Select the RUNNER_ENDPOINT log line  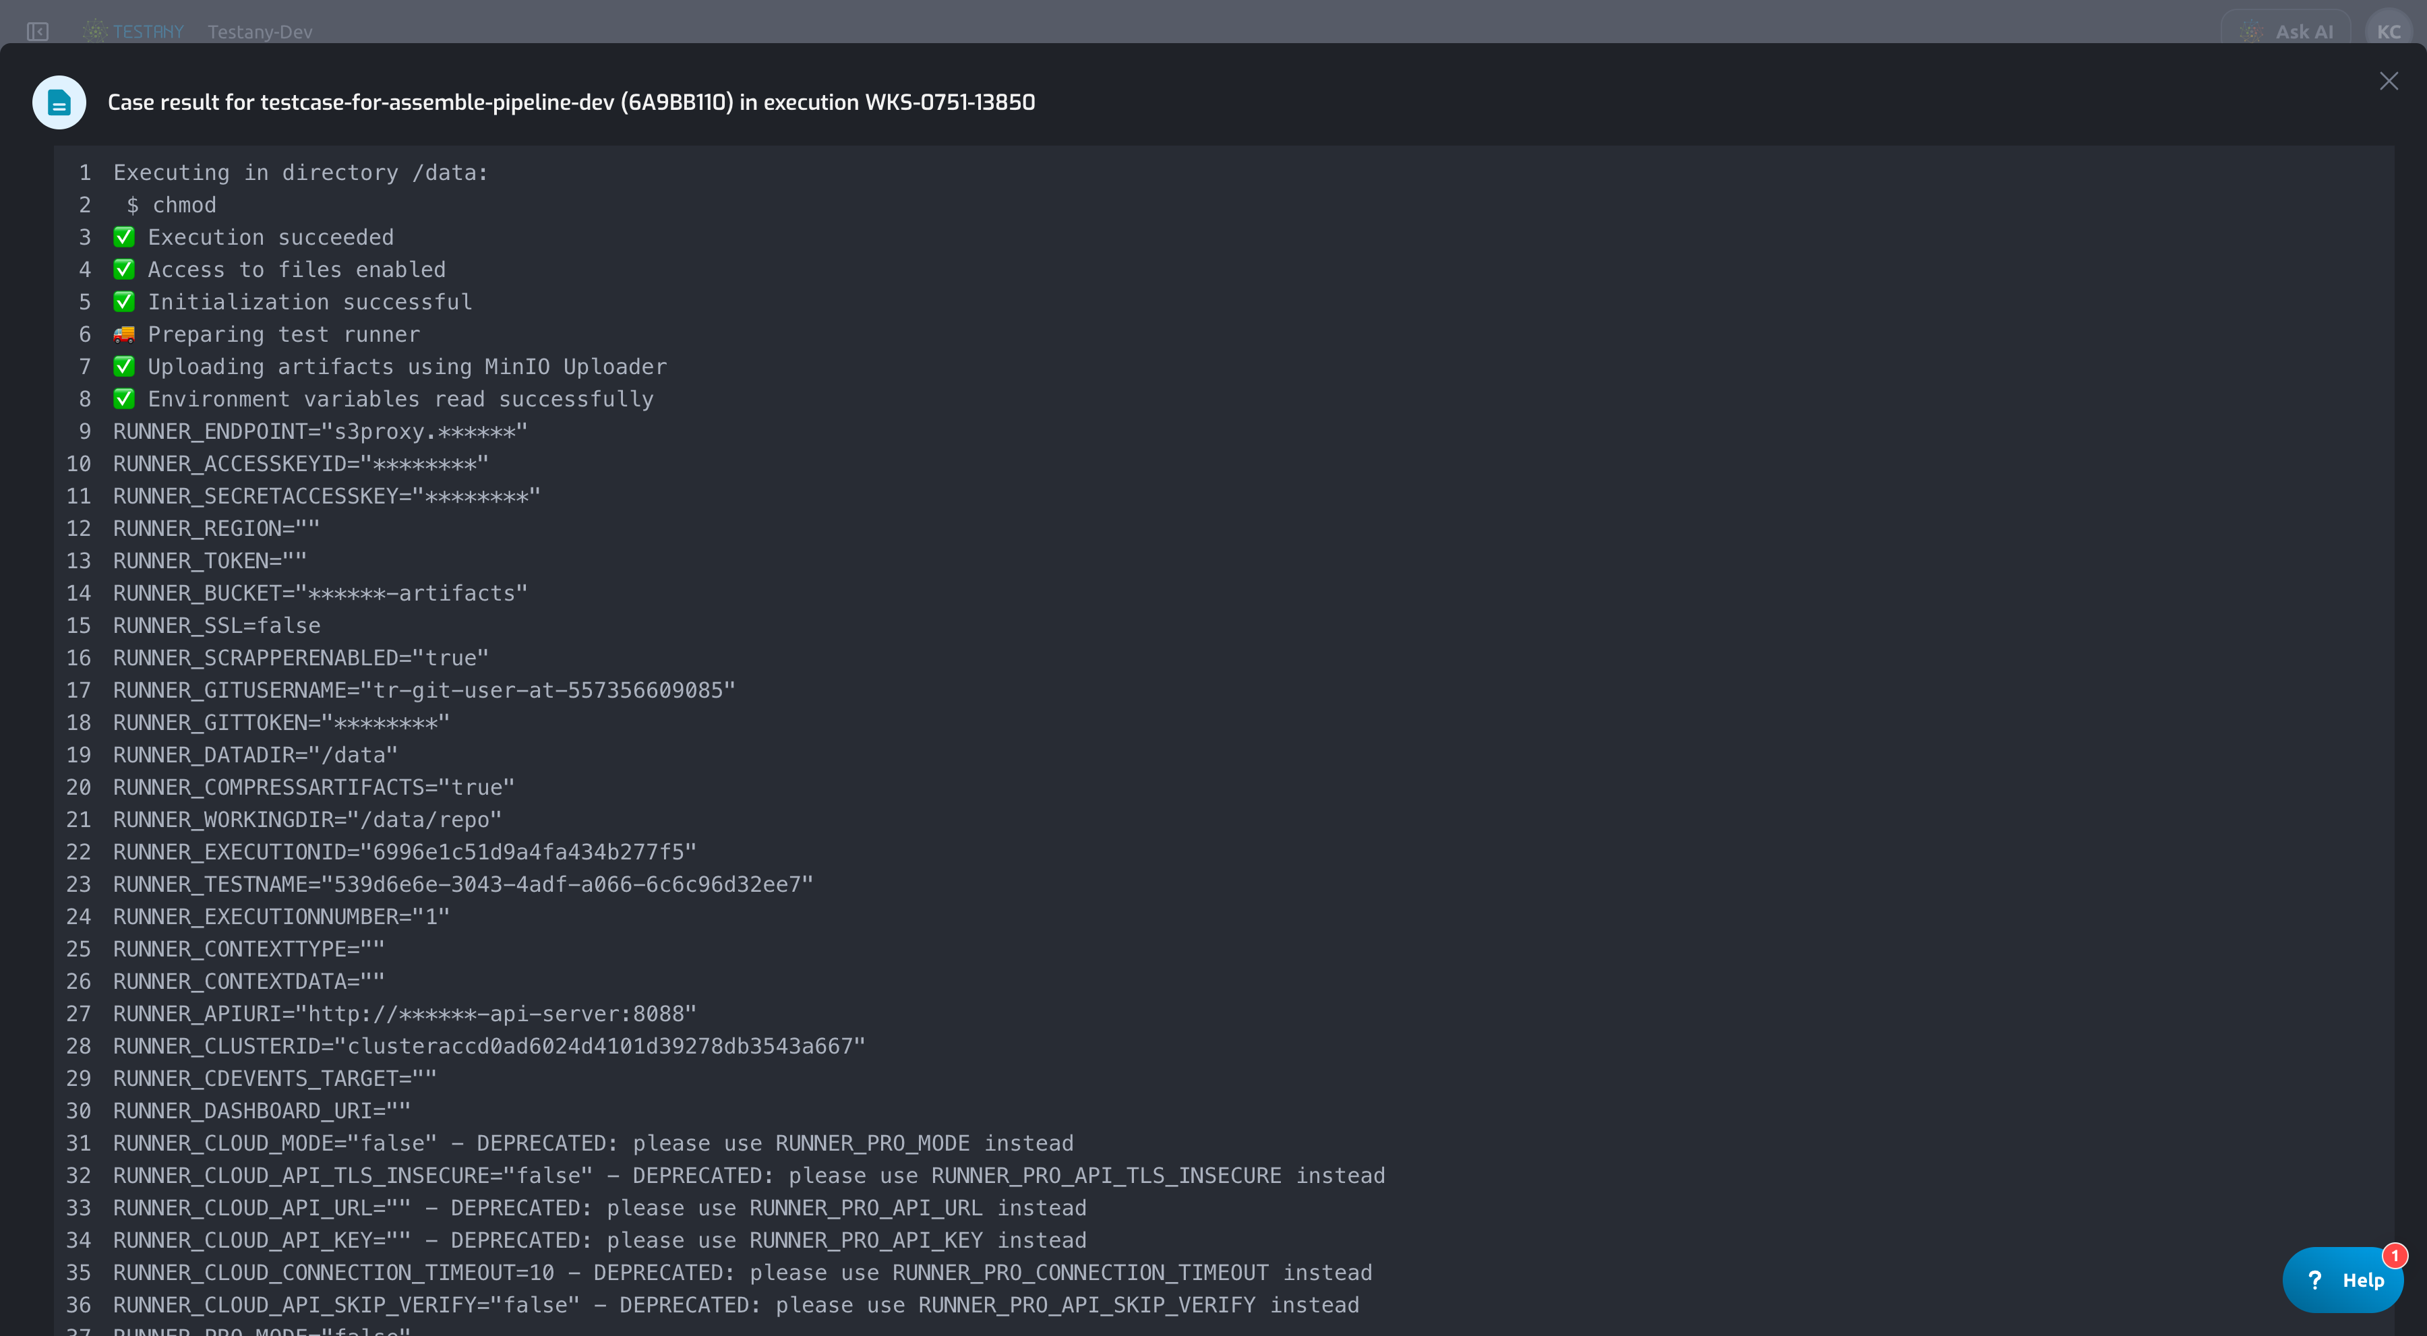click(320, 431)
